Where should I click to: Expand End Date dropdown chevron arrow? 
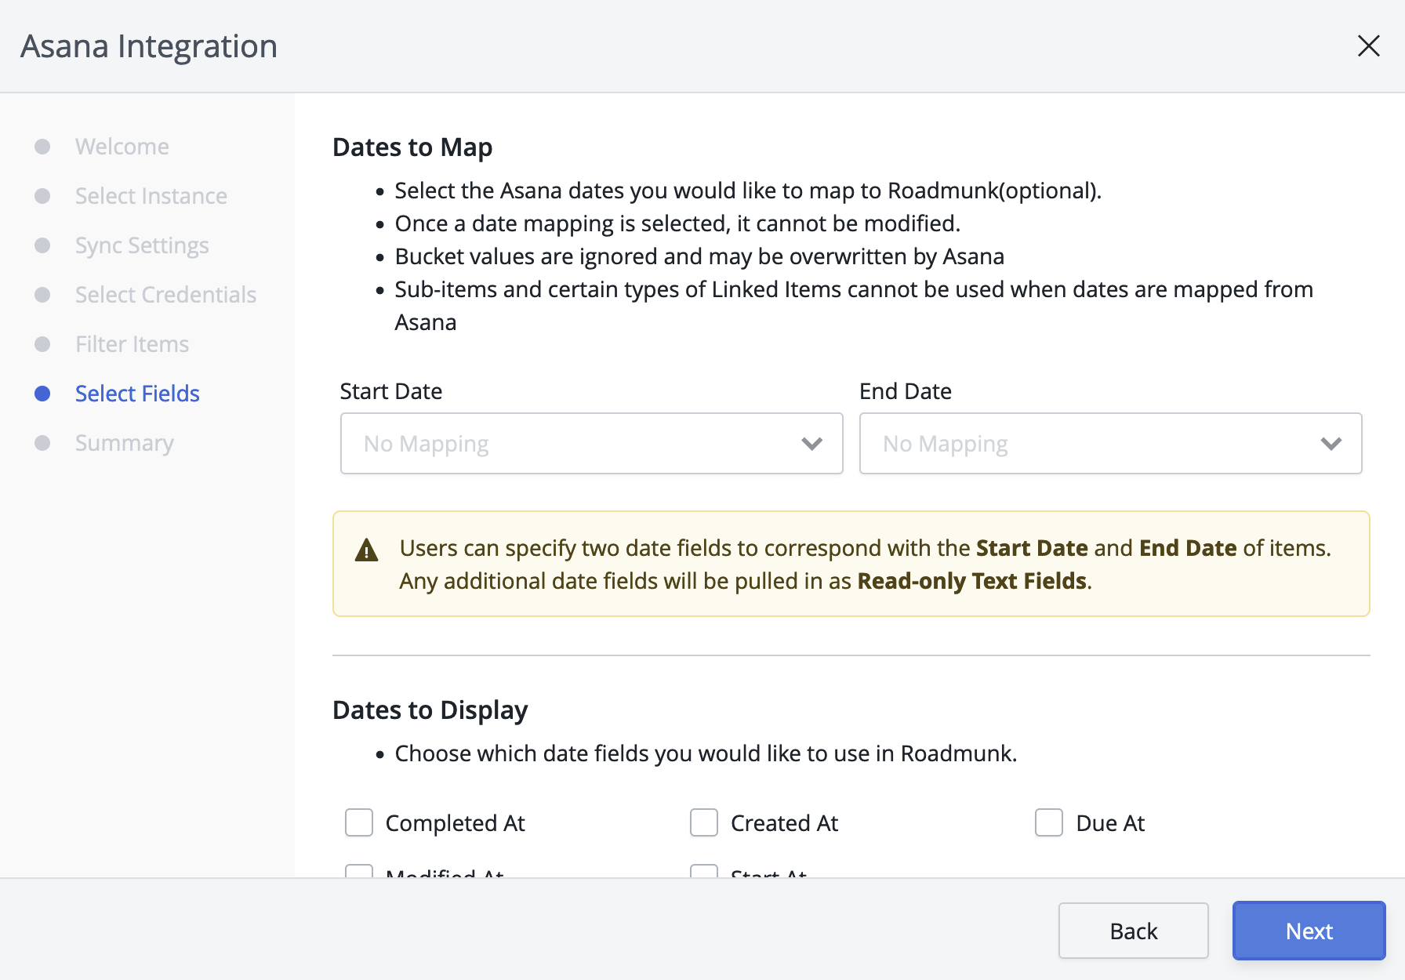pos(1331,444)
